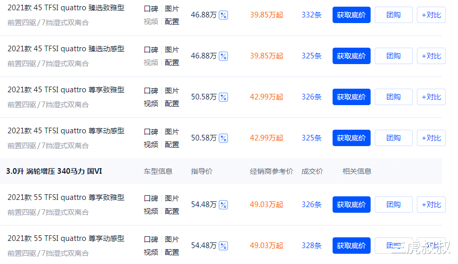Open 视频 for 55 TFSI 尊享致雅型

coord(151,212)
